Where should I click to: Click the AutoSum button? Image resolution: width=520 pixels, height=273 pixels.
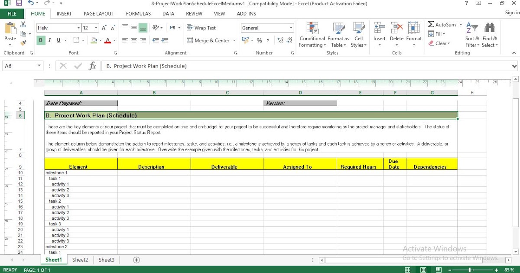pyautogui.click(x=442, y=25)
